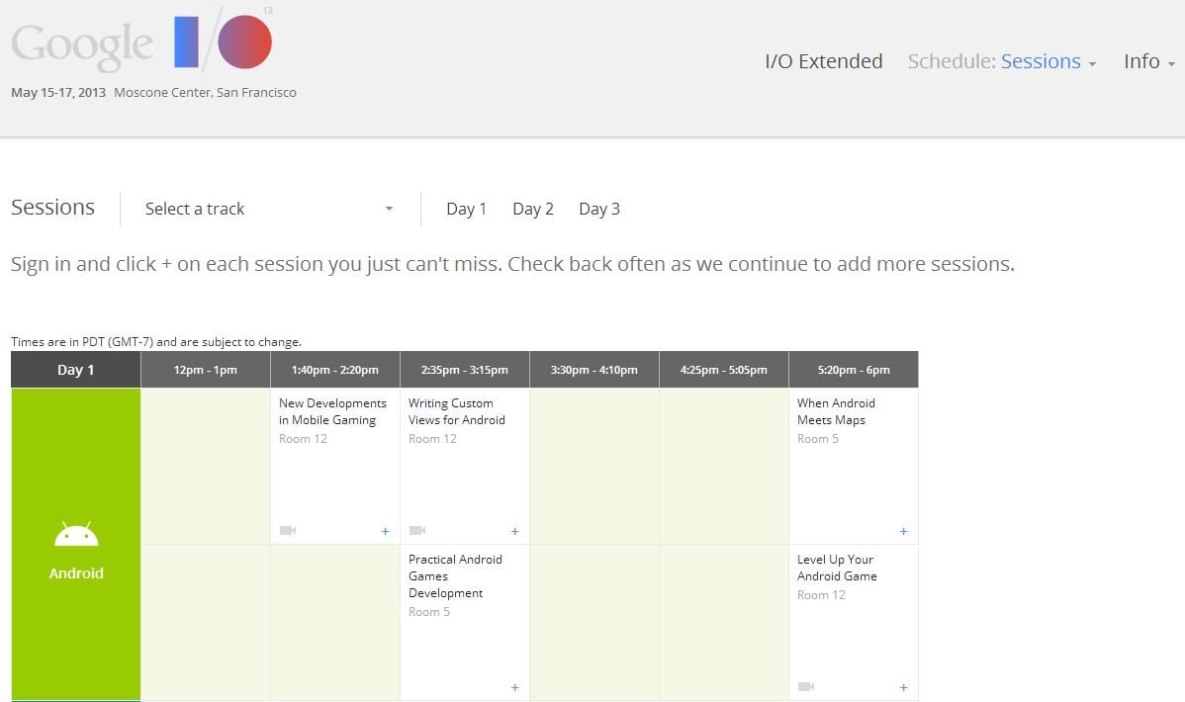Expand the Schedule: Sessions menu arrow

1092,64
